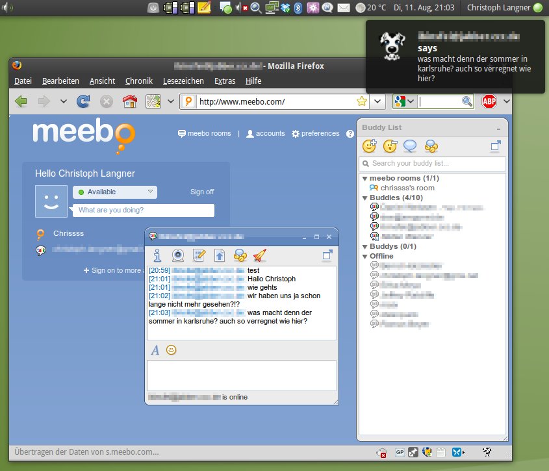
Task: Click the What are you doing? status field
Action: 144,210
